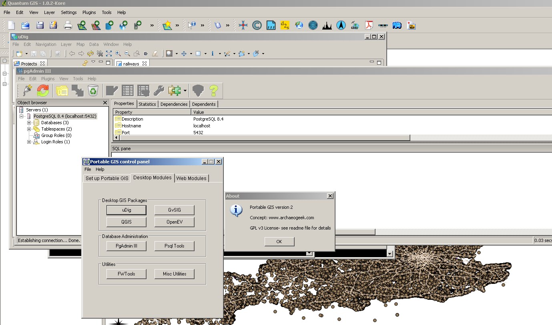Viewport: 552px width, 325px height.
Task: Select Group Roles (0) in object browser
Action: pos(56,135)
